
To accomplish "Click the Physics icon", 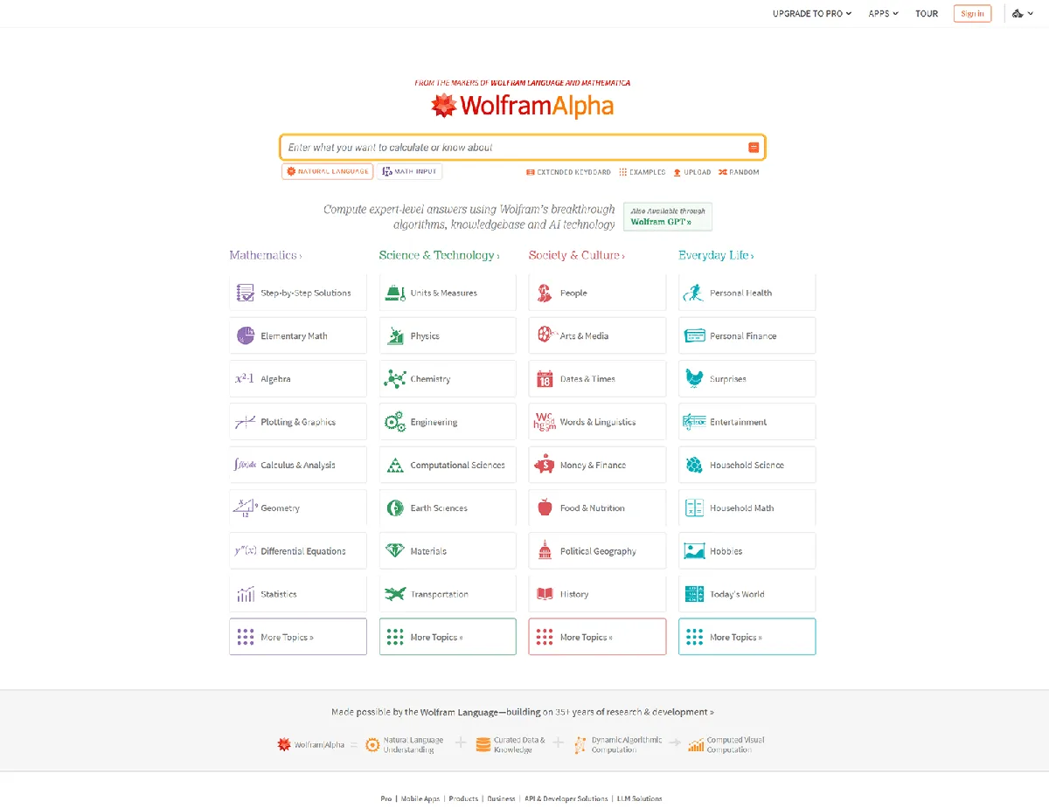I will pos(395,335).
